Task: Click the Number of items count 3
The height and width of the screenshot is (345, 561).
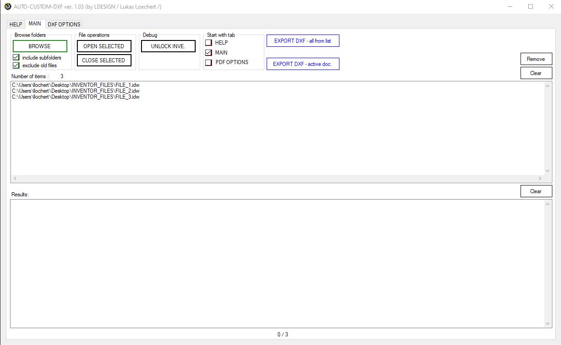Action: (x=62, y=76)
